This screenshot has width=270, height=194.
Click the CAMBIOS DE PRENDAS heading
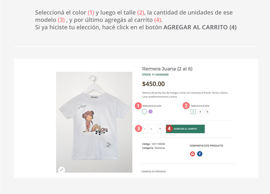[x=153, y=172]
